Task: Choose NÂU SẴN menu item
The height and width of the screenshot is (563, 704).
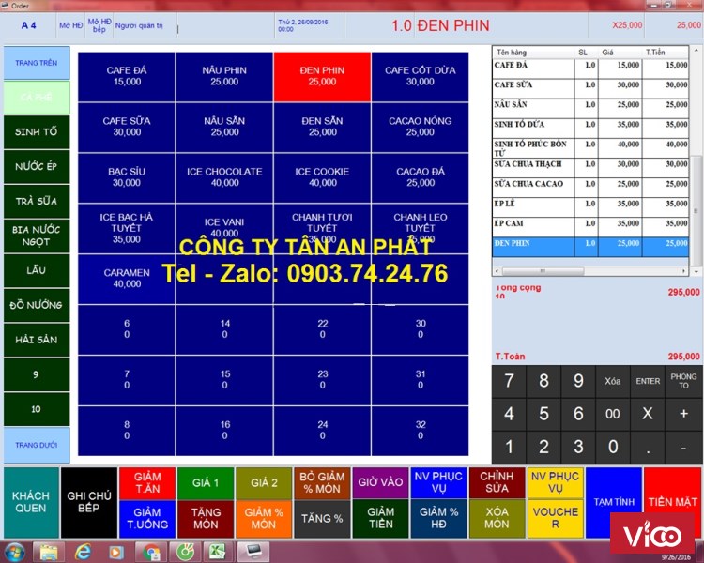Action: pos(224,127)
